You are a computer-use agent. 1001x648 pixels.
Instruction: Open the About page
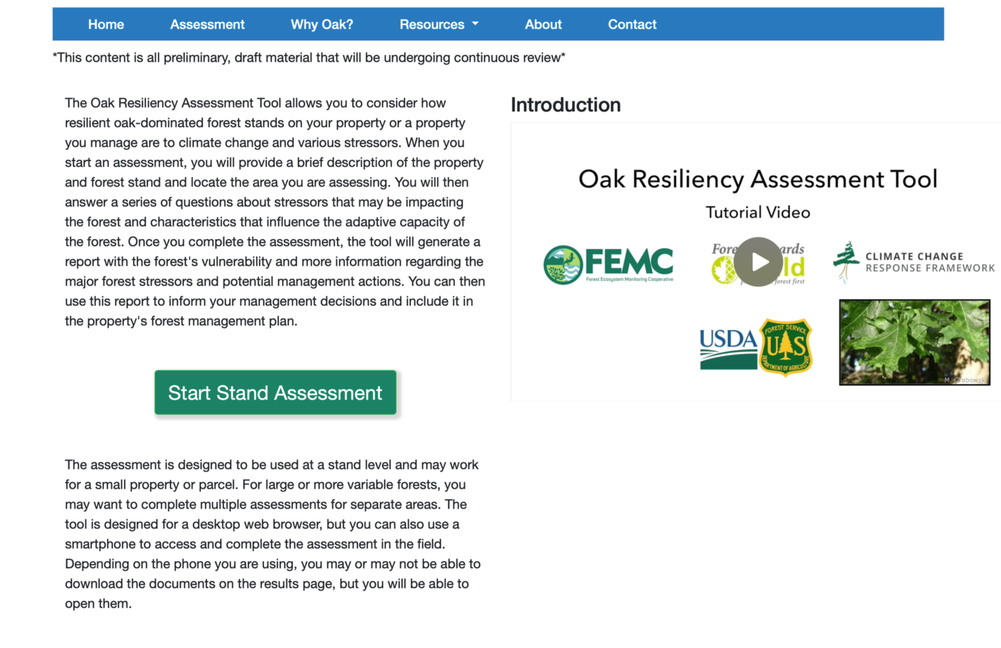(x=543, y=24)
